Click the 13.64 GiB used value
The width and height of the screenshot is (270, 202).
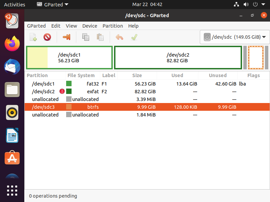[x=187, y=84]
